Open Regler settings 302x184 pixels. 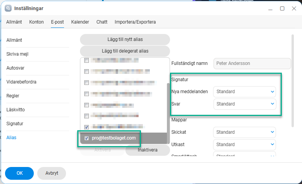[x=13, y=96]
